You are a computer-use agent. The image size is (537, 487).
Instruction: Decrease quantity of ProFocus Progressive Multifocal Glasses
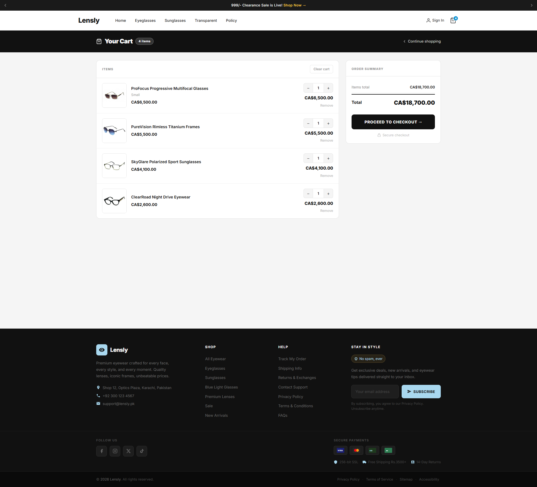tap(308, 88)
